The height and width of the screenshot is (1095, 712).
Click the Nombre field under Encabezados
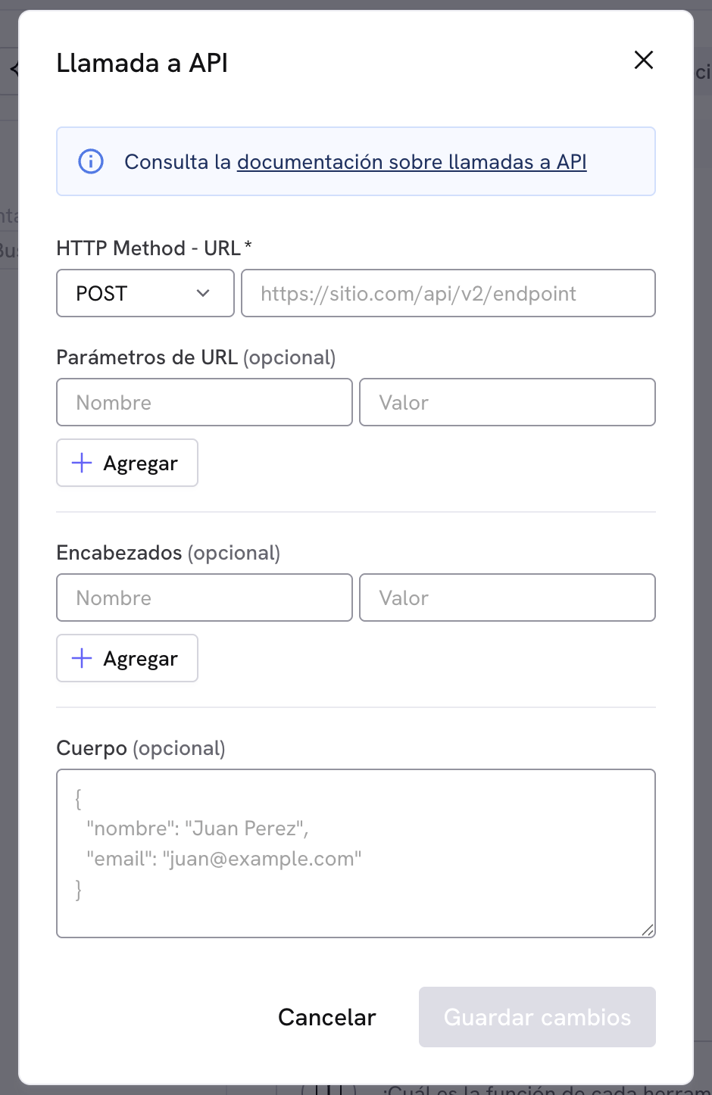[x=204, y=597]
